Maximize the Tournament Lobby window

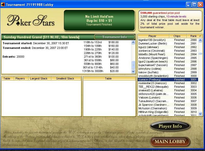click(x=194, y=5)
